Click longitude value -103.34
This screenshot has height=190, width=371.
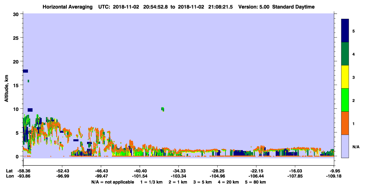coord(178,176)
